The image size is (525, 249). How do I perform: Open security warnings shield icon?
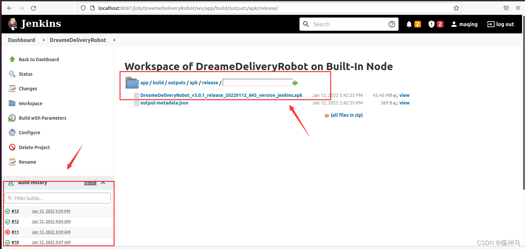point(431,24)
